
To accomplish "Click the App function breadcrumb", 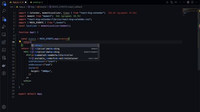I will [x=31, y=7].
